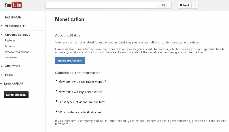Click the YouTube logo
This screenshot has height=132, width=229.
13,5
